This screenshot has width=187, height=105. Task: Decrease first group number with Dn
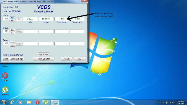(x=12, y=21)
